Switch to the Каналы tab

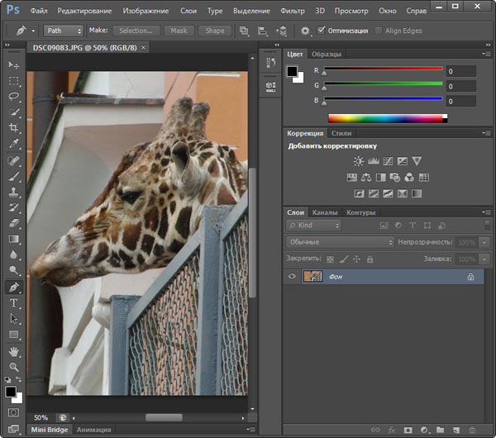click(325, 212)
